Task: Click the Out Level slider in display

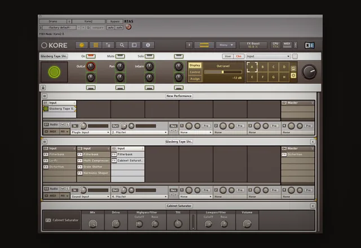Action: click(223, 72)
